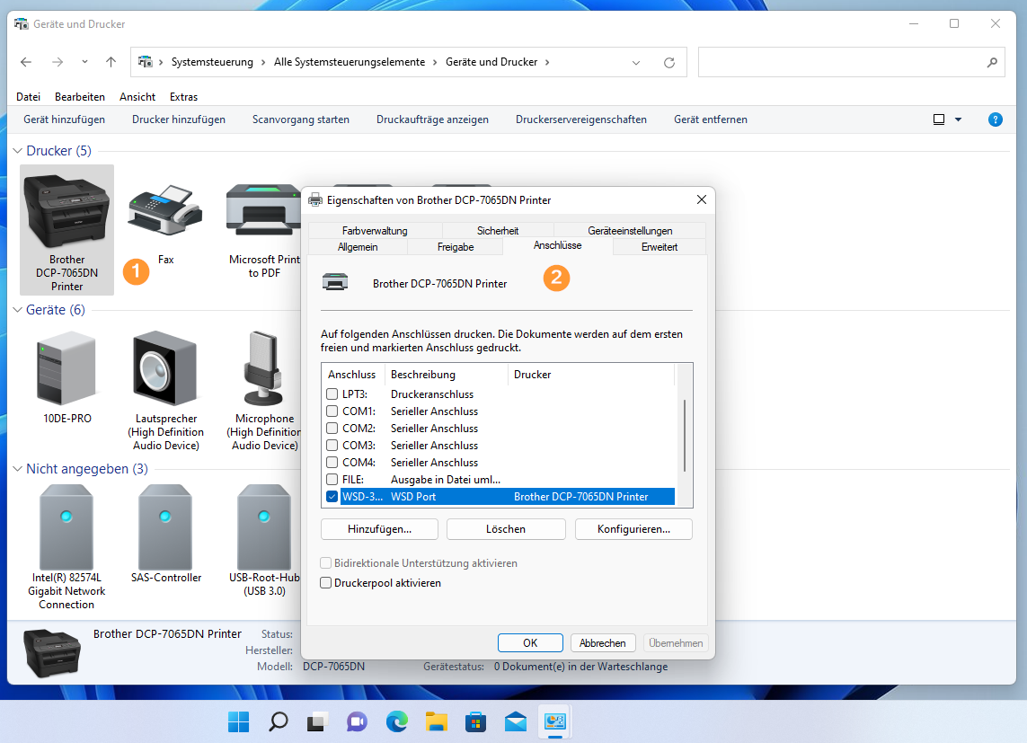Refresh the Geräte und Drucker view
This screenshot has width=1027, height=743.
tap(668, 63)
